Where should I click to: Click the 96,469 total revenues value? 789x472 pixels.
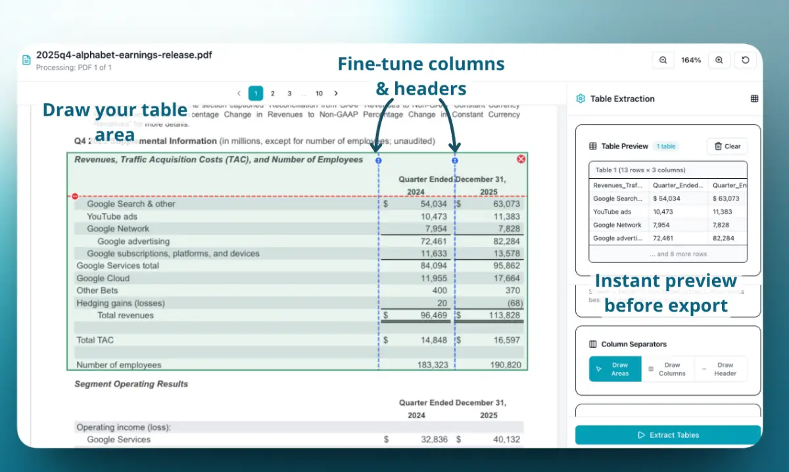[x=433, y=316]
